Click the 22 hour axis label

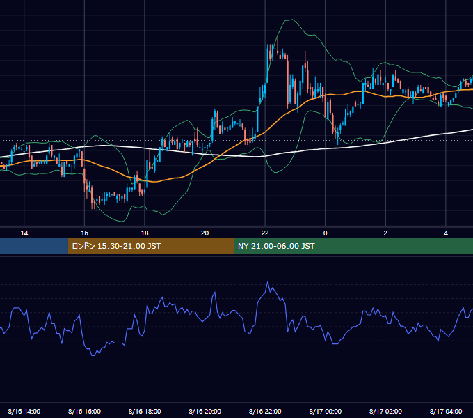click(265, 233)
